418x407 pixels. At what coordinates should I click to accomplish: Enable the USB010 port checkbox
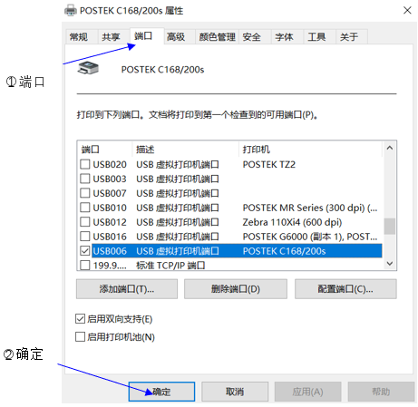tap(85, 208)
